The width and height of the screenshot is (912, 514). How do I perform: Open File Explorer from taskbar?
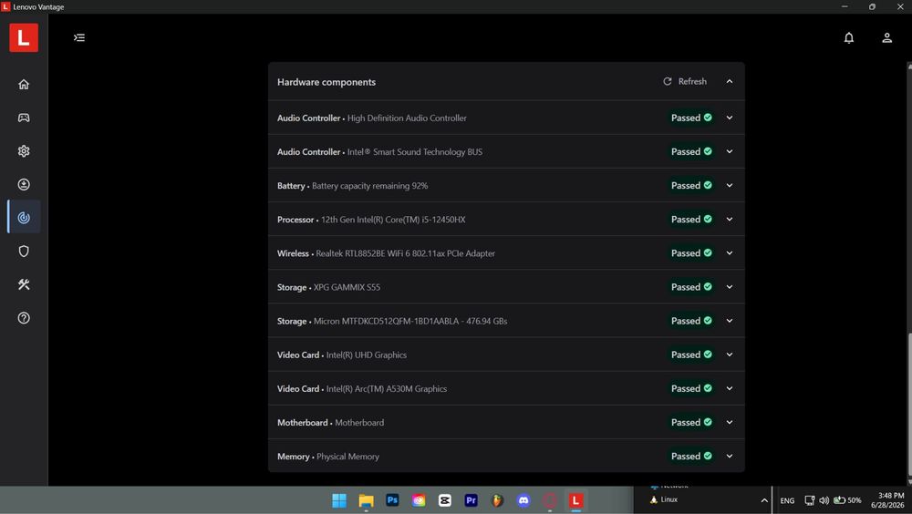point(366,500)
